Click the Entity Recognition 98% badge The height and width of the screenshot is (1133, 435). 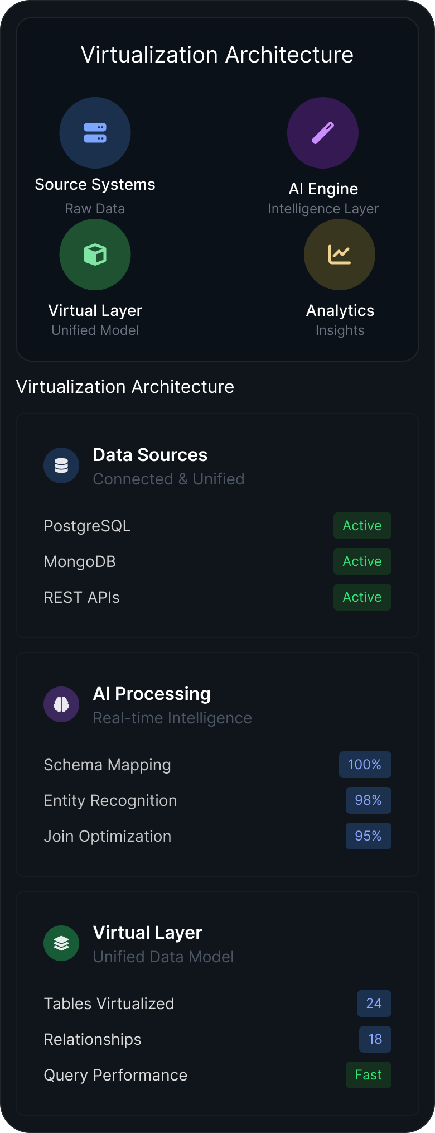coord(368,800)
